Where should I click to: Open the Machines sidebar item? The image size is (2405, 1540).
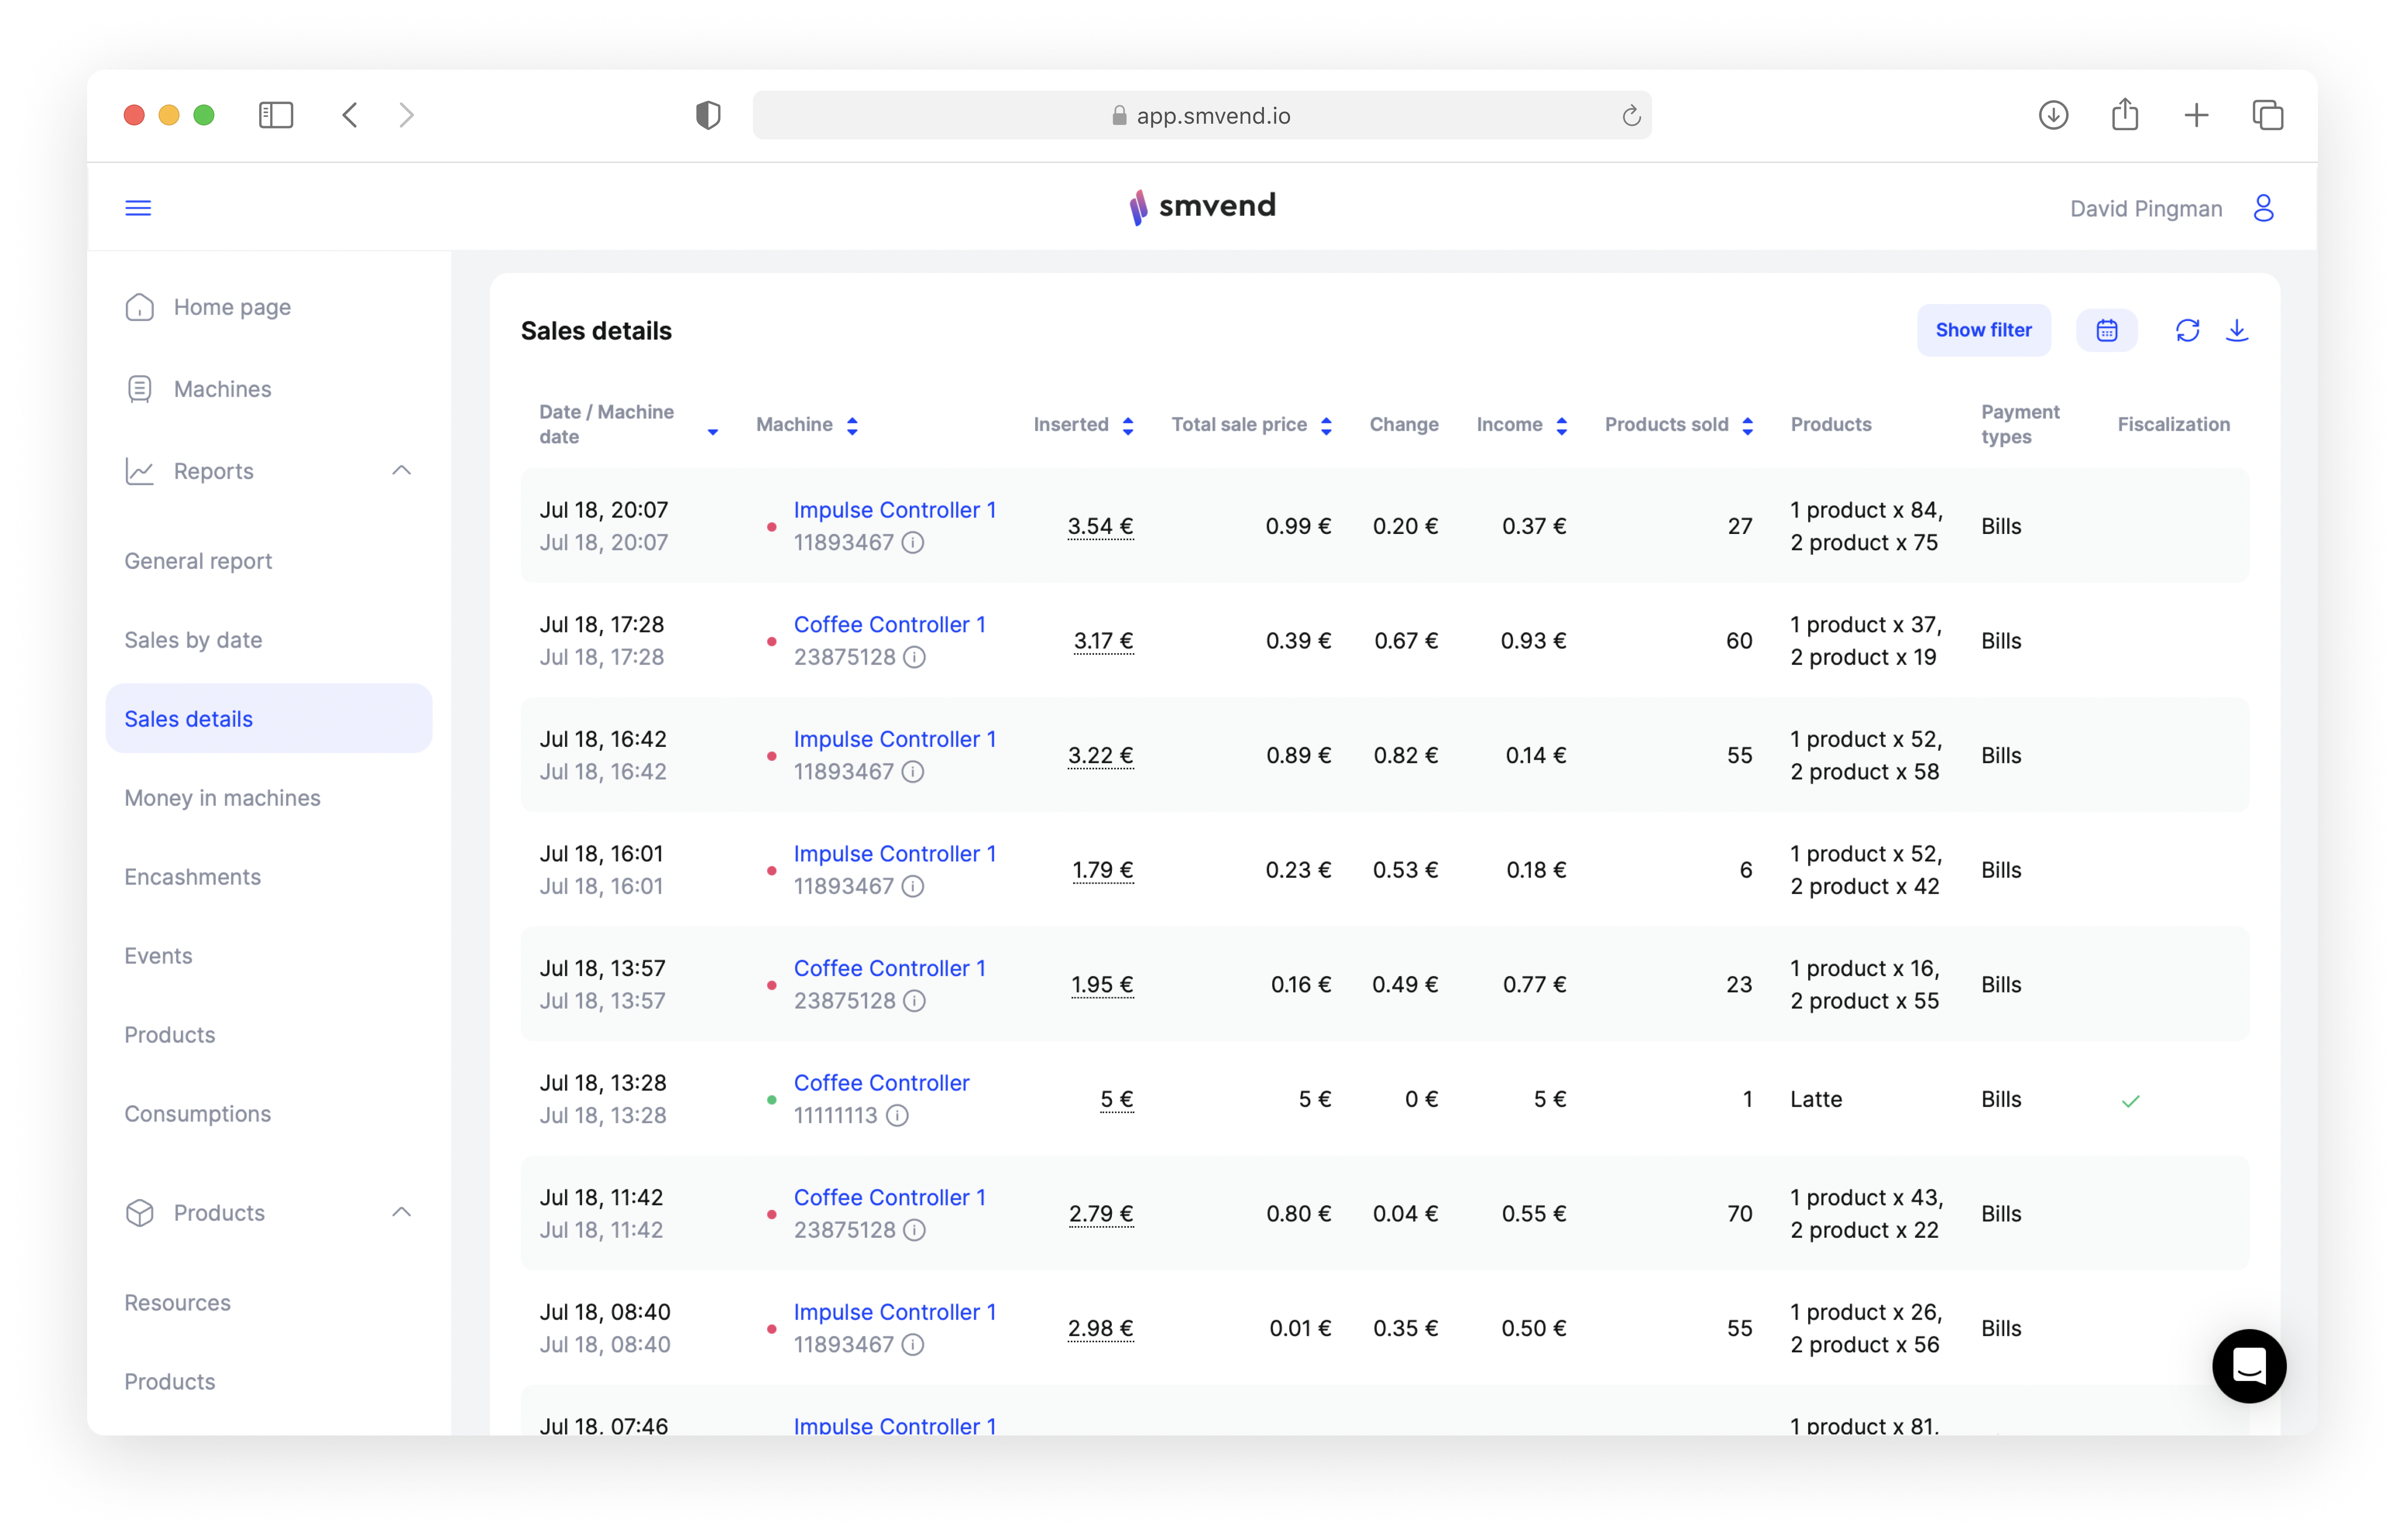pos(222,389)
